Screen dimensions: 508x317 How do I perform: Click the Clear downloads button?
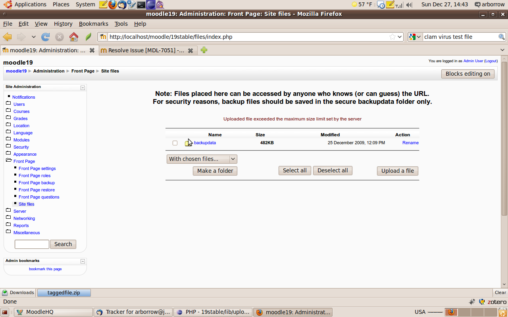point(500,293)
